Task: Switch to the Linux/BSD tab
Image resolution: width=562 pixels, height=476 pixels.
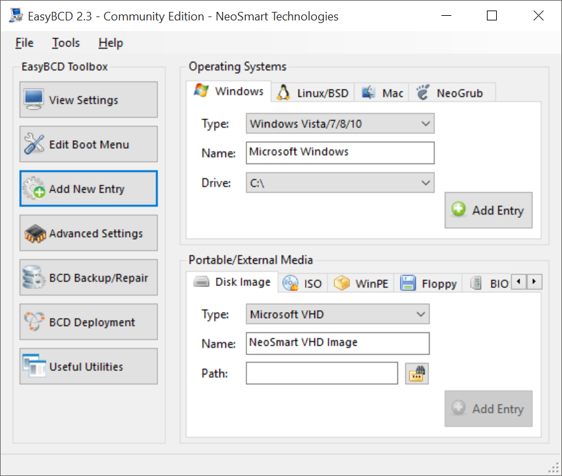Action: (x=312, y=92)
